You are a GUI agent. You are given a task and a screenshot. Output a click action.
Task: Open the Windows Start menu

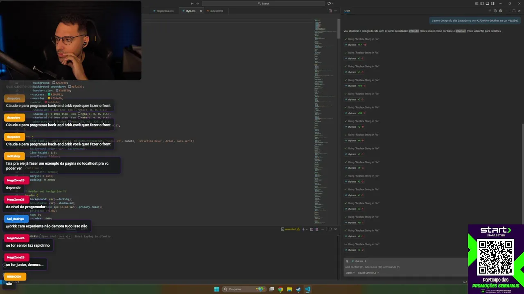click(x=217, y=289)
